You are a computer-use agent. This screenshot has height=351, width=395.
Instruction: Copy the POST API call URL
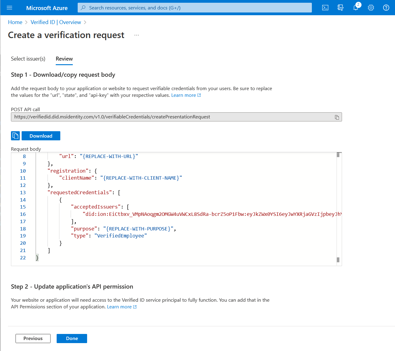coord(337,117)
